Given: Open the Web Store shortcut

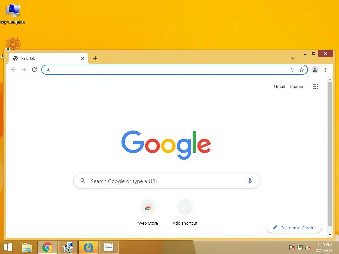Looking at the screenshot, I should pos(148,212).
